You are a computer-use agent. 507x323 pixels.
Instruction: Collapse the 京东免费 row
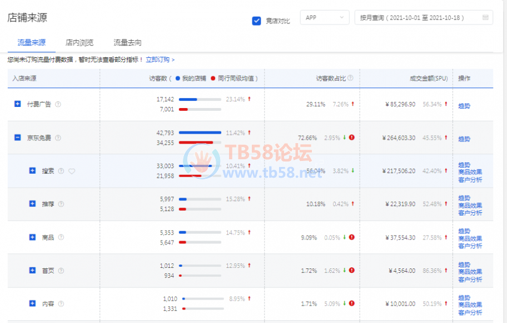(x=18, y=138)
